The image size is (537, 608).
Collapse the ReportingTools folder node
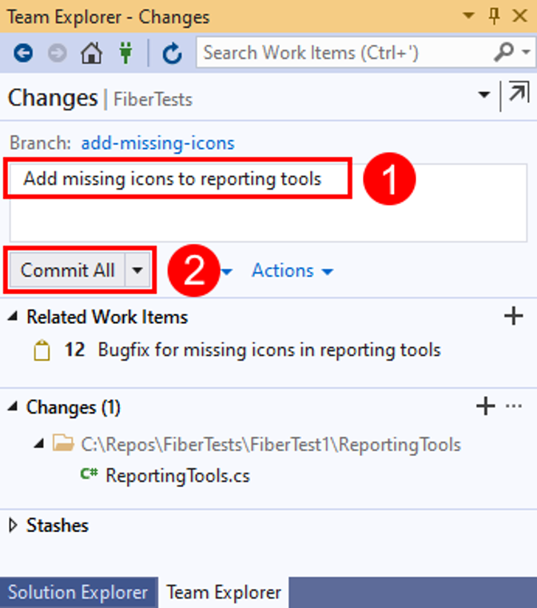pos(39,443)
